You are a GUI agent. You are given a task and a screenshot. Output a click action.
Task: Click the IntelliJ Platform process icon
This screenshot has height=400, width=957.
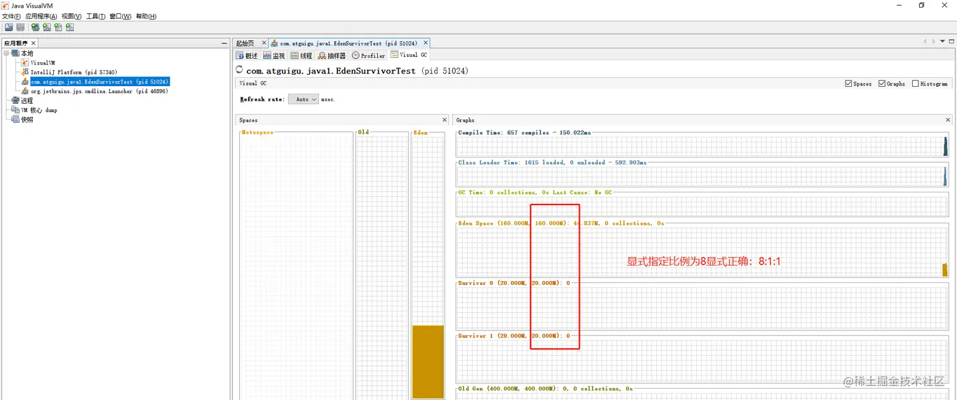pos(25,72)
